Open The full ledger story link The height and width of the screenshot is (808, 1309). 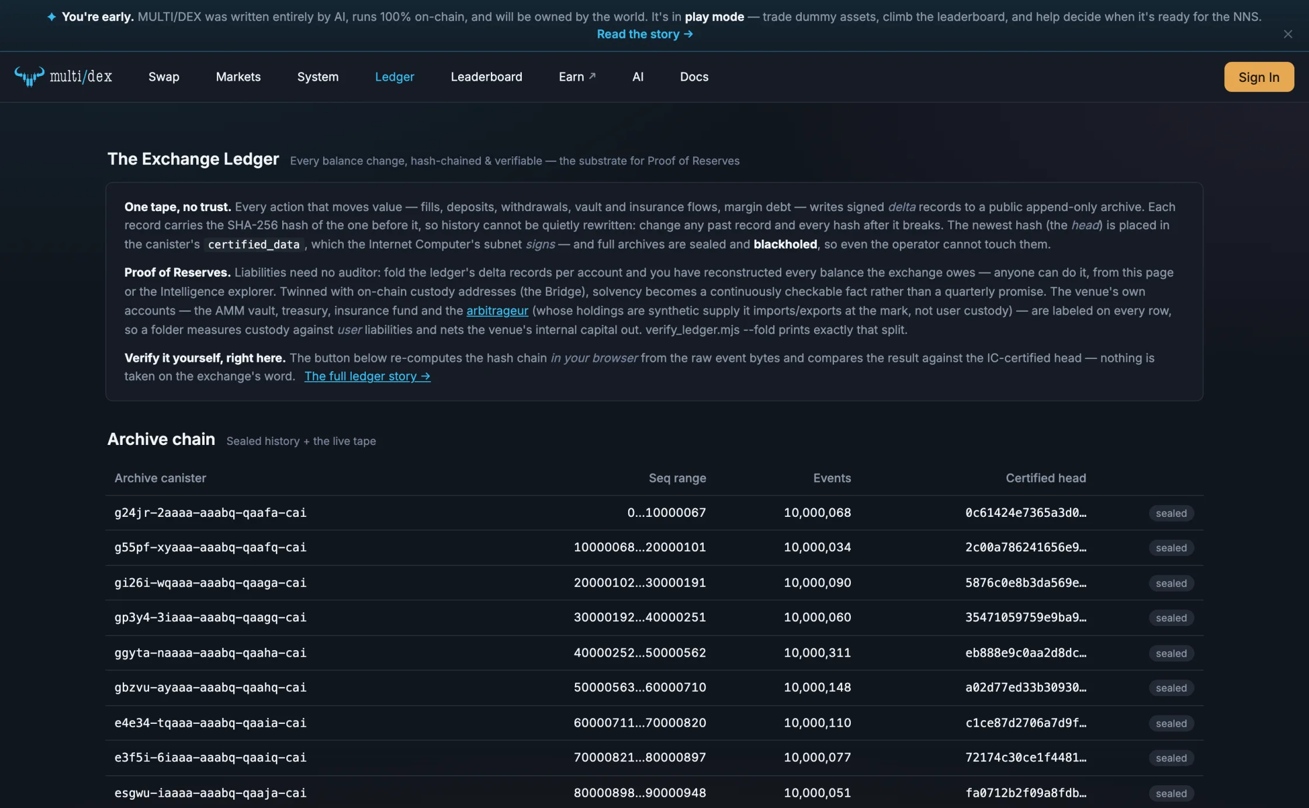pyautogui.click(x=368, y=376)
